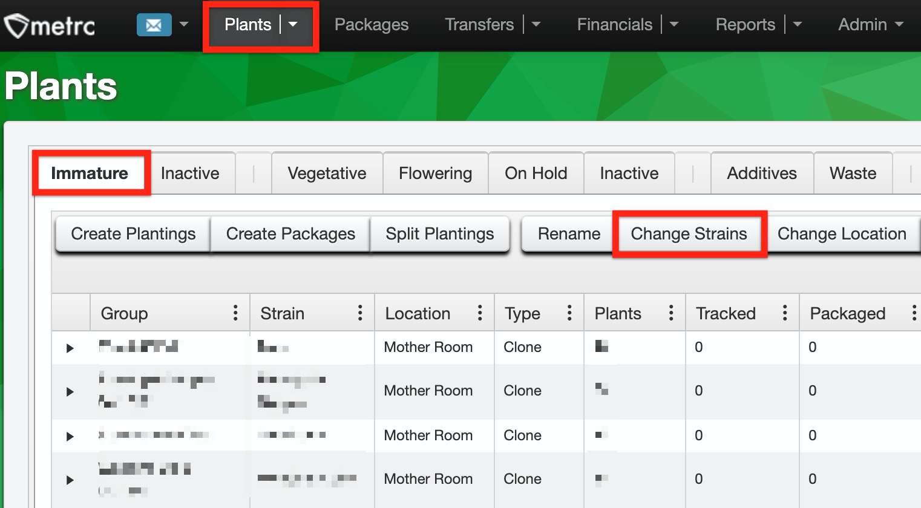Switch to the Vegetative tab

coord(327,174)
